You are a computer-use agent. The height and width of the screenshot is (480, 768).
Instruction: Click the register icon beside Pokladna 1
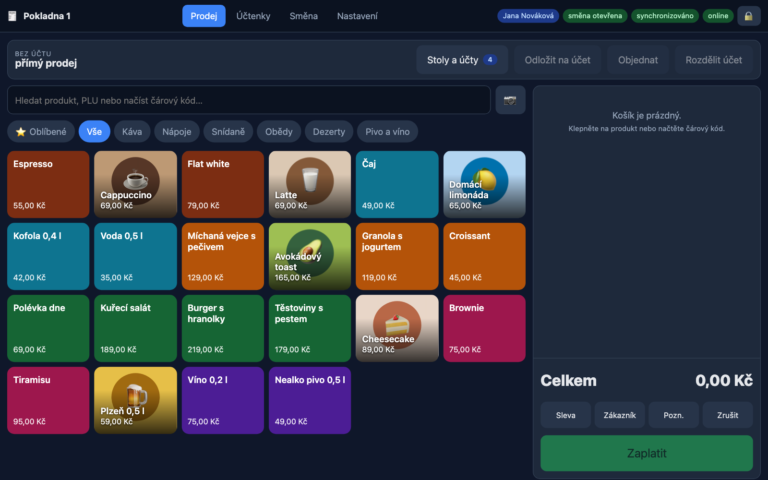[x=12, y=16]
